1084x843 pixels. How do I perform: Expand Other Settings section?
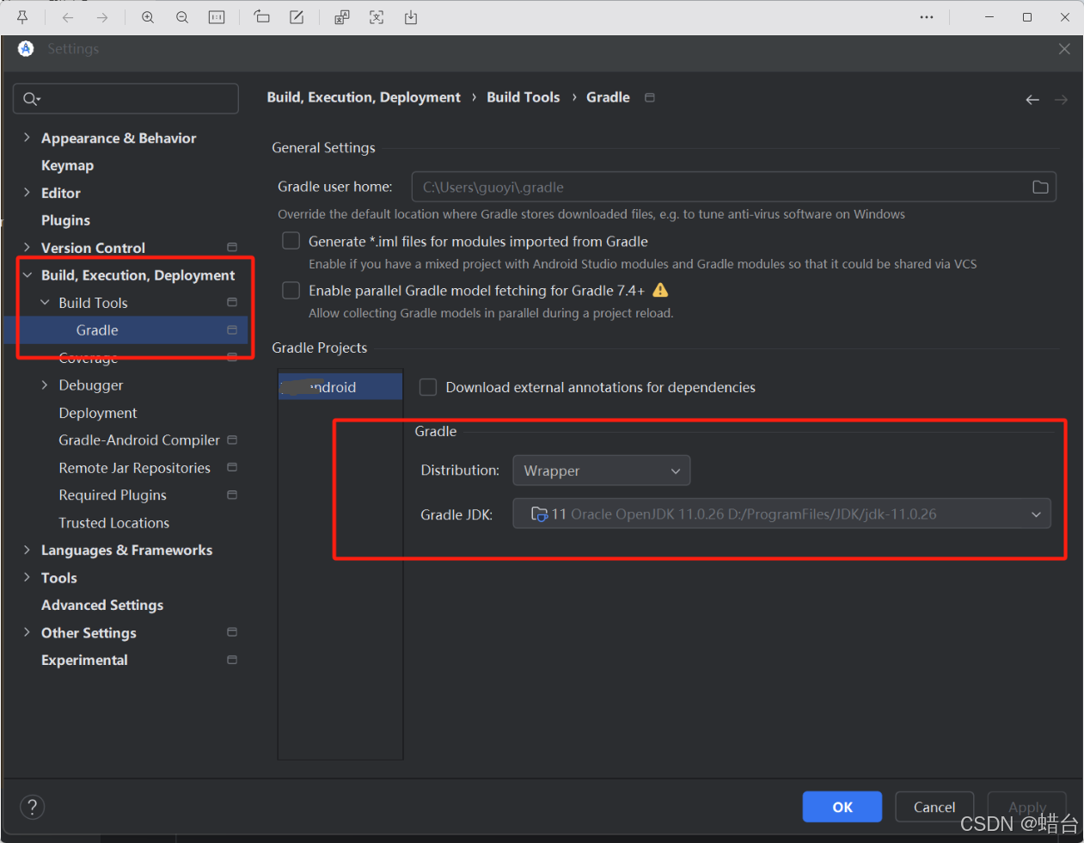click(x=27, y=632)
